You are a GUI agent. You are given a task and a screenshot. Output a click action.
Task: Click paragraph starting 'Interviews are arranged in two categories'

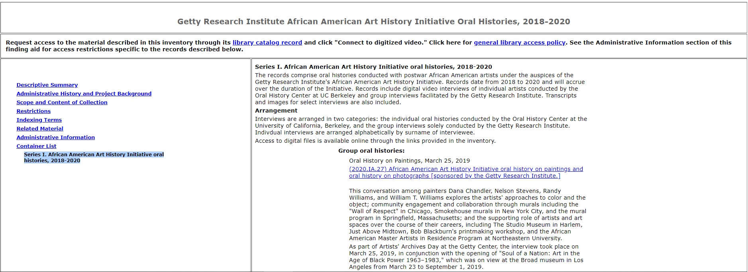tap(421, 126)
